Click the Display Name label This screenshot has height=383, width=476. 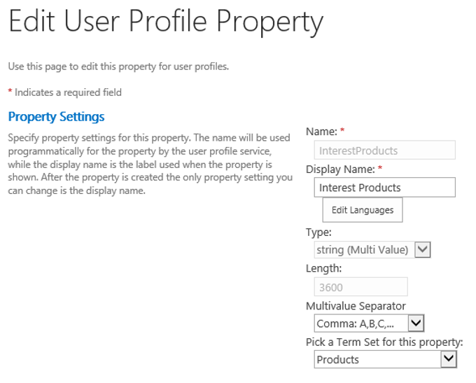tap(340, 169)
